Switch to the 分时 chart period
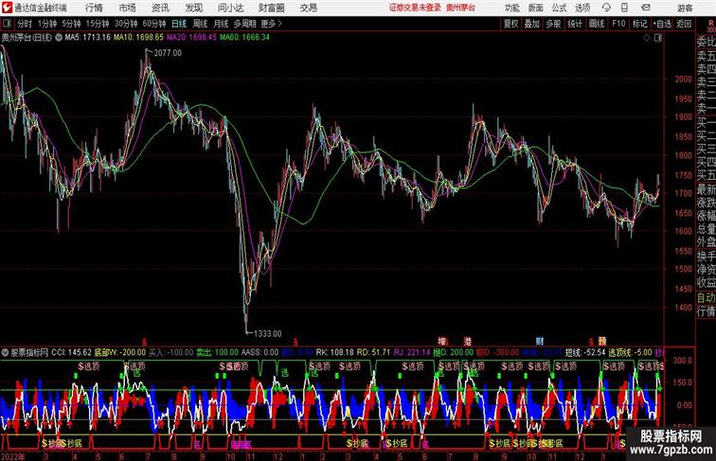716x461 pixels. pyautogui.click(x=25, y=24)
